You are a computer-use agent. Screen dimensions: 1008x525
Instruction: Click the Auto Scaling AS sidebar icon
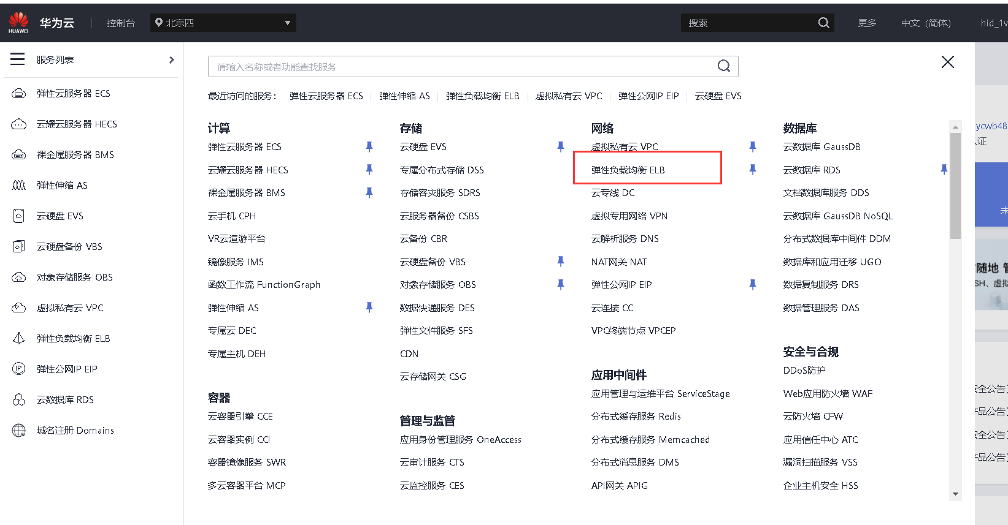(19, 186)
